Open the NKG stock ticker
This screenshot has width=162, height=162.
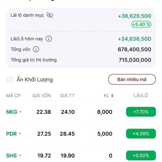tap(12, 112)
